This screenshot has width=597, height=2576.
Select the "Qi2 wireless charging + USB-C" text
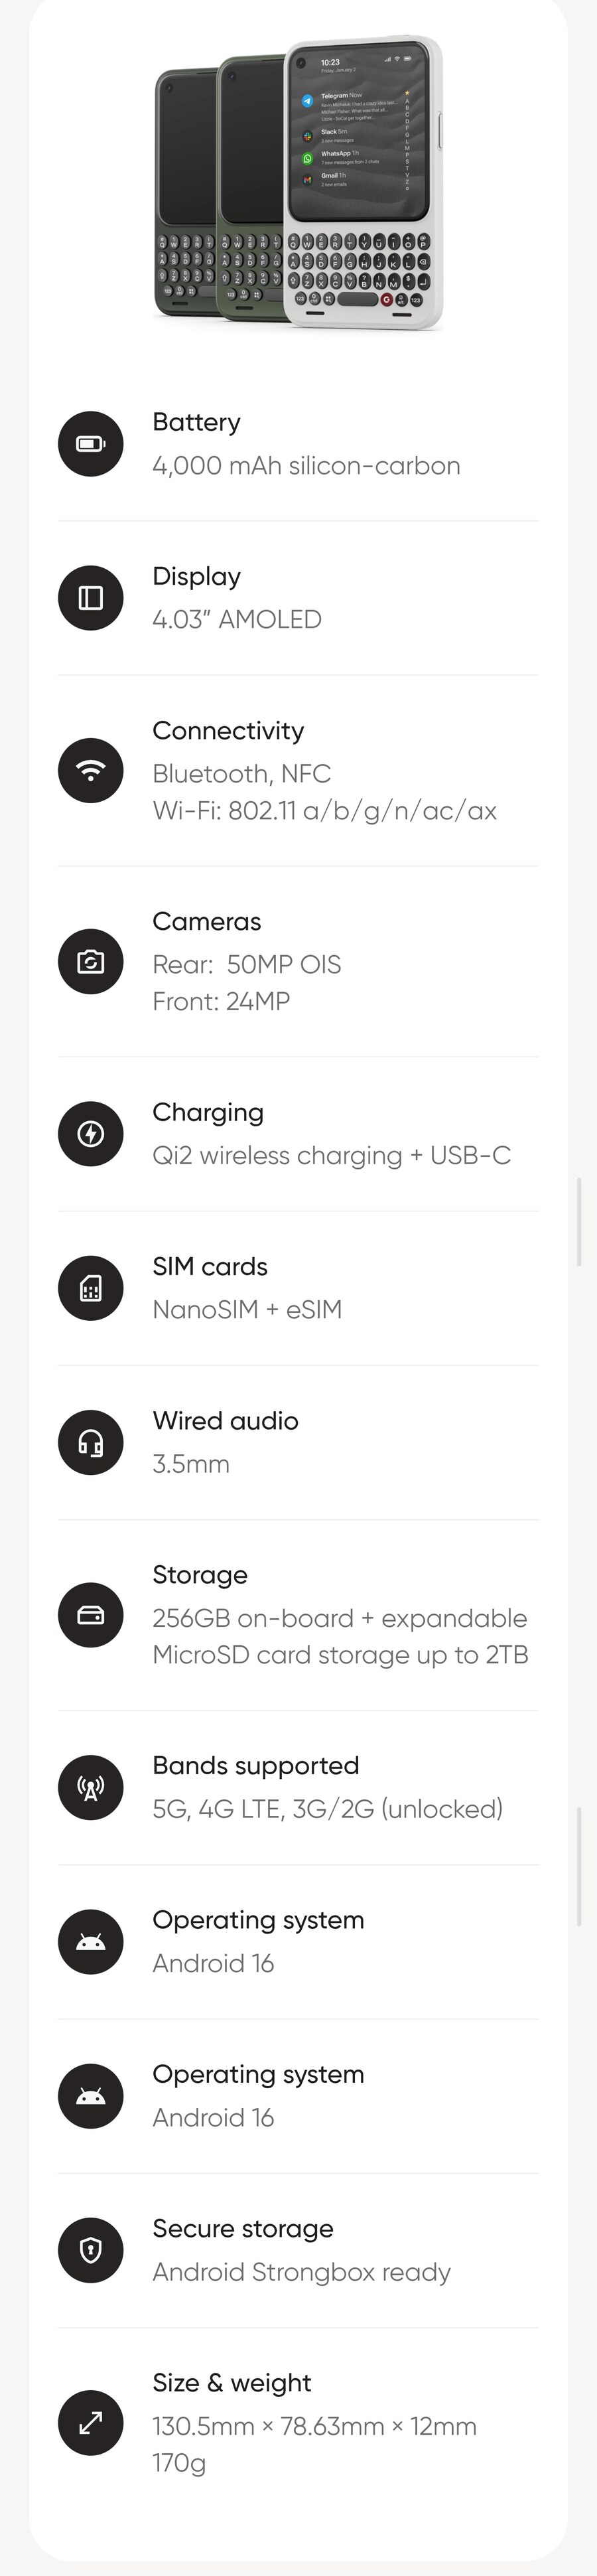coord(331,1156)
